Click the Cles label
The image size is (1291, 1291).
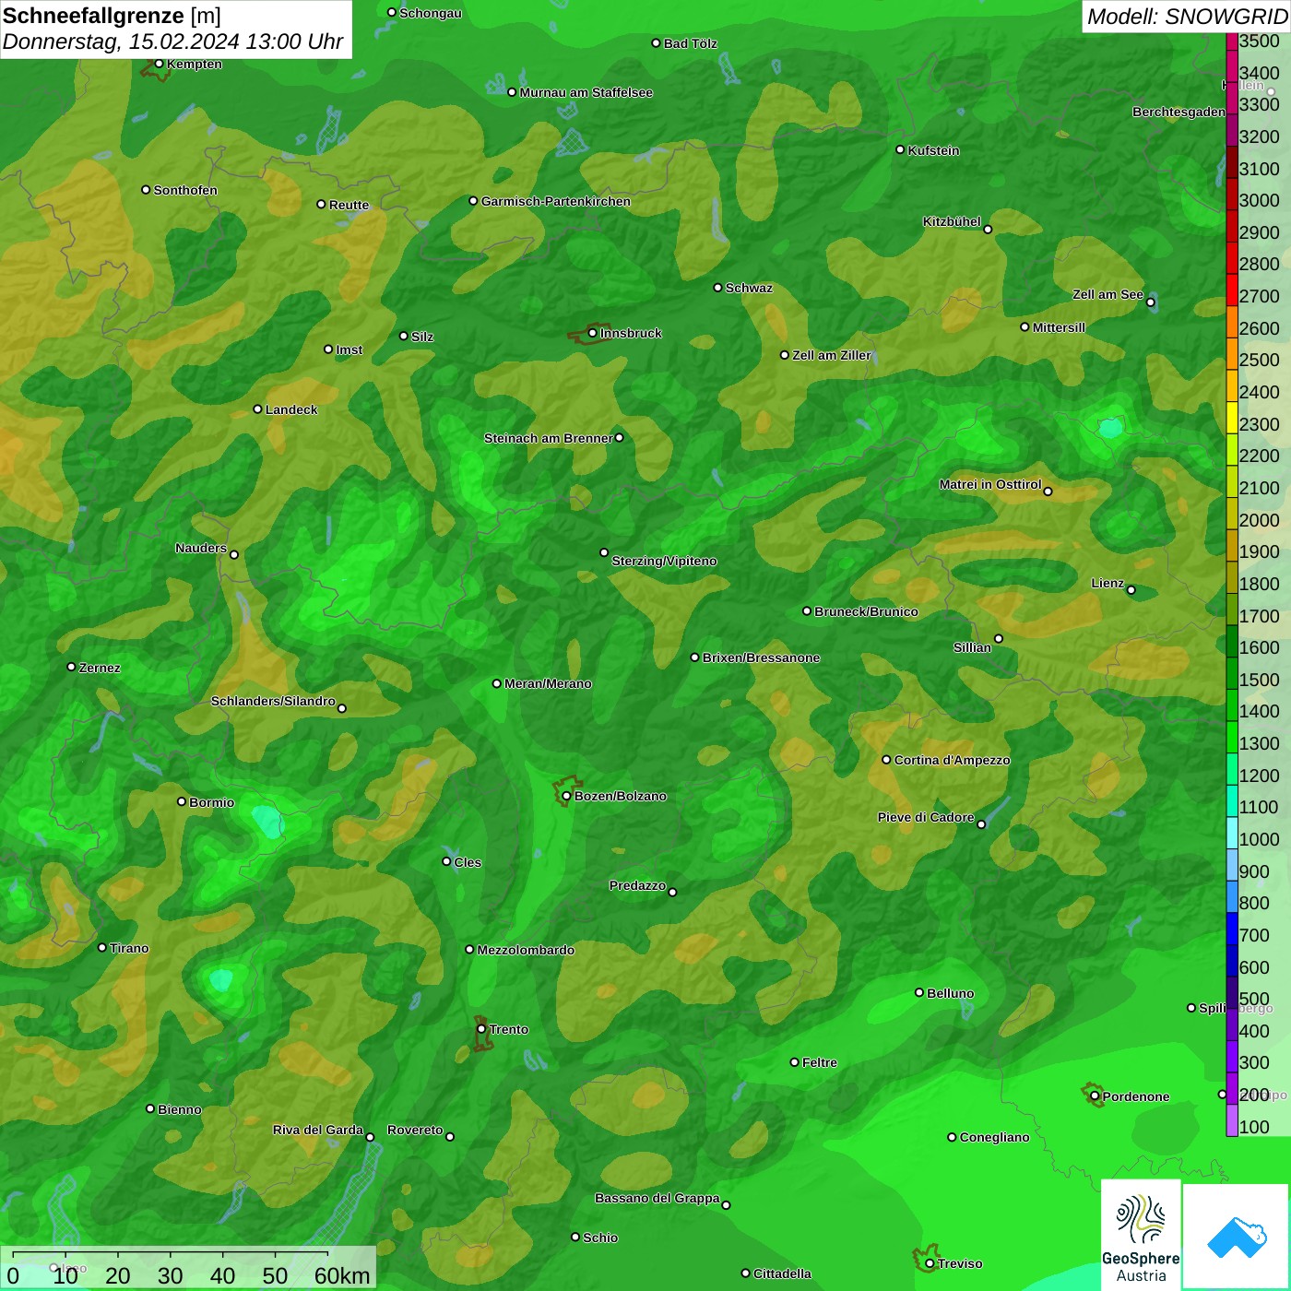(468, 862)
